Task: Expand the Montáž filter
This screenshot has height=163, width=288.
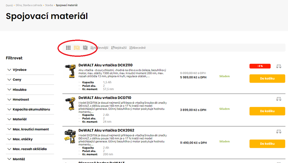Action: tap(30, 159)
